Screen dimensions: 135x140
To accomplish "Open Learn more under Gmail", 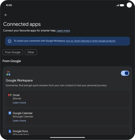I will click(x=19, y=102).
